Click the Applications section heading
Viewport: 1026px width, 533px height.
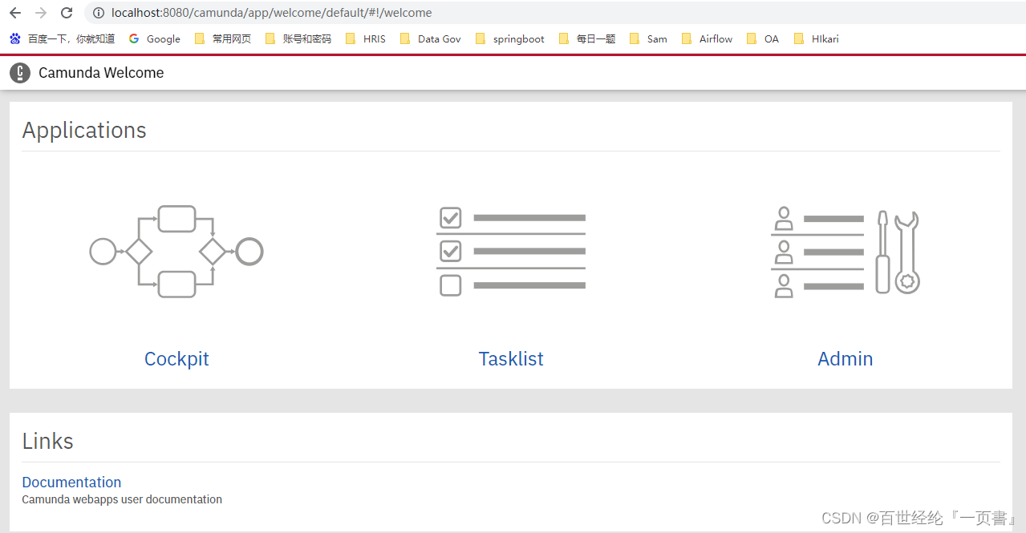(x=84, y=131)
